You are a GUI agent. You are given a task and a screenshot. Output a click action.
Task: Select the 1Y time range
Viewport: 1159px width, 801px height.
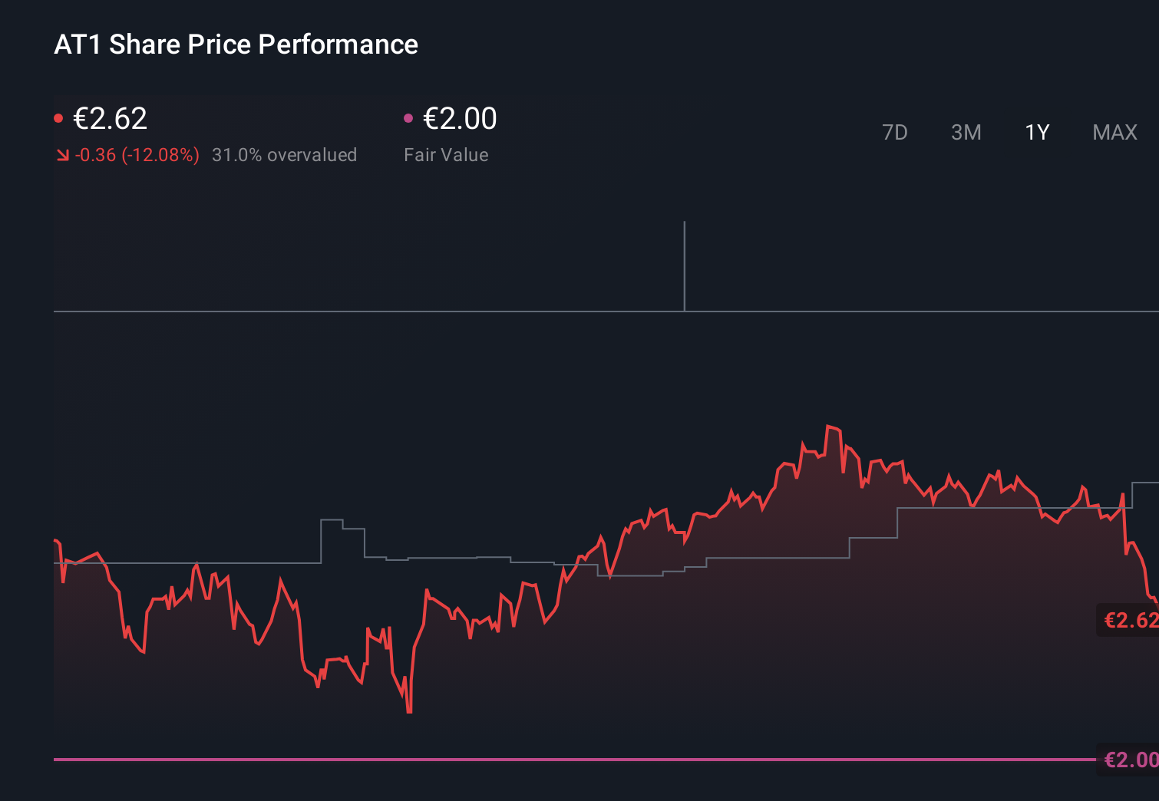[x=1036, y=132]
